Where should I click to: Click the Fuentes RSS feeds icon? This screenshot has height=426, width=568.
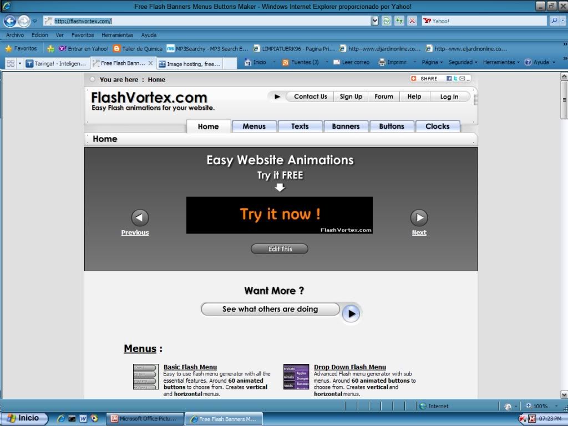coord(286,62)
